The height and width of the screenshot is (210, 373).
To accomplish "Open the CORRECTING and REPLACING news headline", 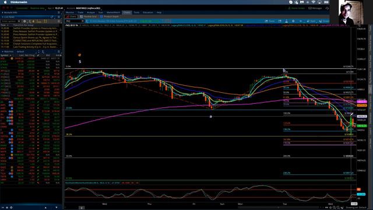I will [35, 40].
